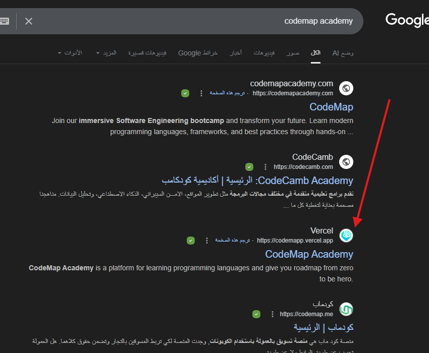Click green safety check badge on codemapacademy.com result

click(185, 93)
